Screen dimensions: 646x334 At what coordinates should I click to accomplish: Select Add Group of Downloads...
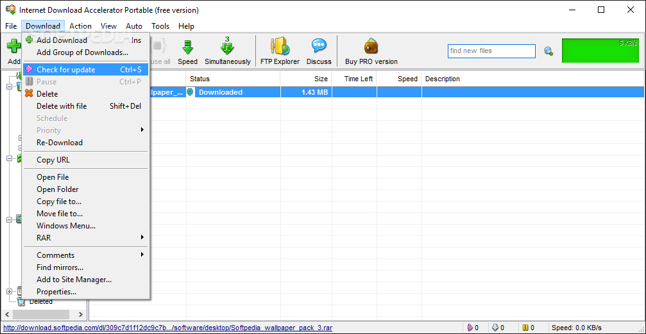pos(86,52)
